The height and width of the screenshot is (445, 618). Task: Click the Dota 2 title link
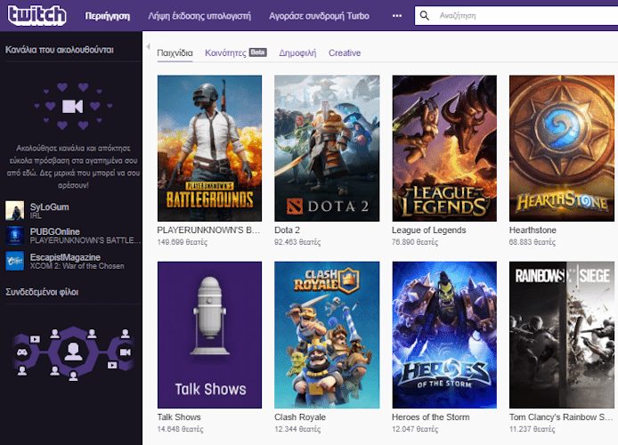coord(287,230)
